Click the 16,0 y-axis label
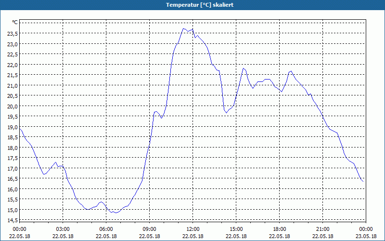The width and height of the screenshot is (385, 241). click(x=12, y=189)
